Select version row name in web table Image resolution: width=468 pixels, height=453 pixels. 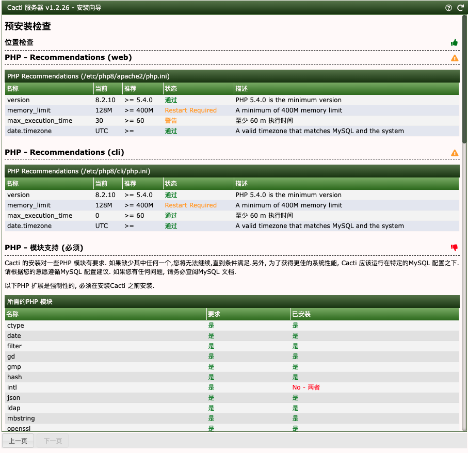pos(19,100)
